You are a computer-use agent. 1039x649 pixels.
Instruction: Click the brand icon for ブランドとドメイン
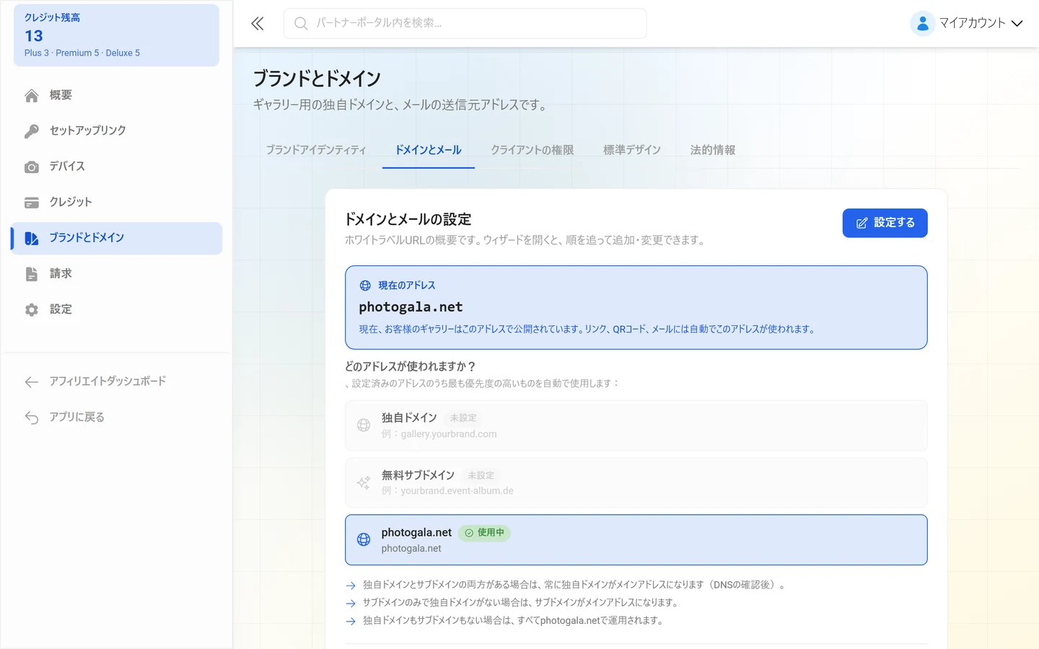[x=32, y=239]
